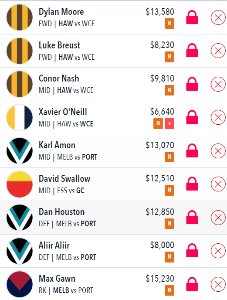Image resolution: width=227 pixels, height=300 pixels.
Task: Click Conor Nash's Hawthorn jersey icon
Action: pyautogui.click(x=19, y=84)
